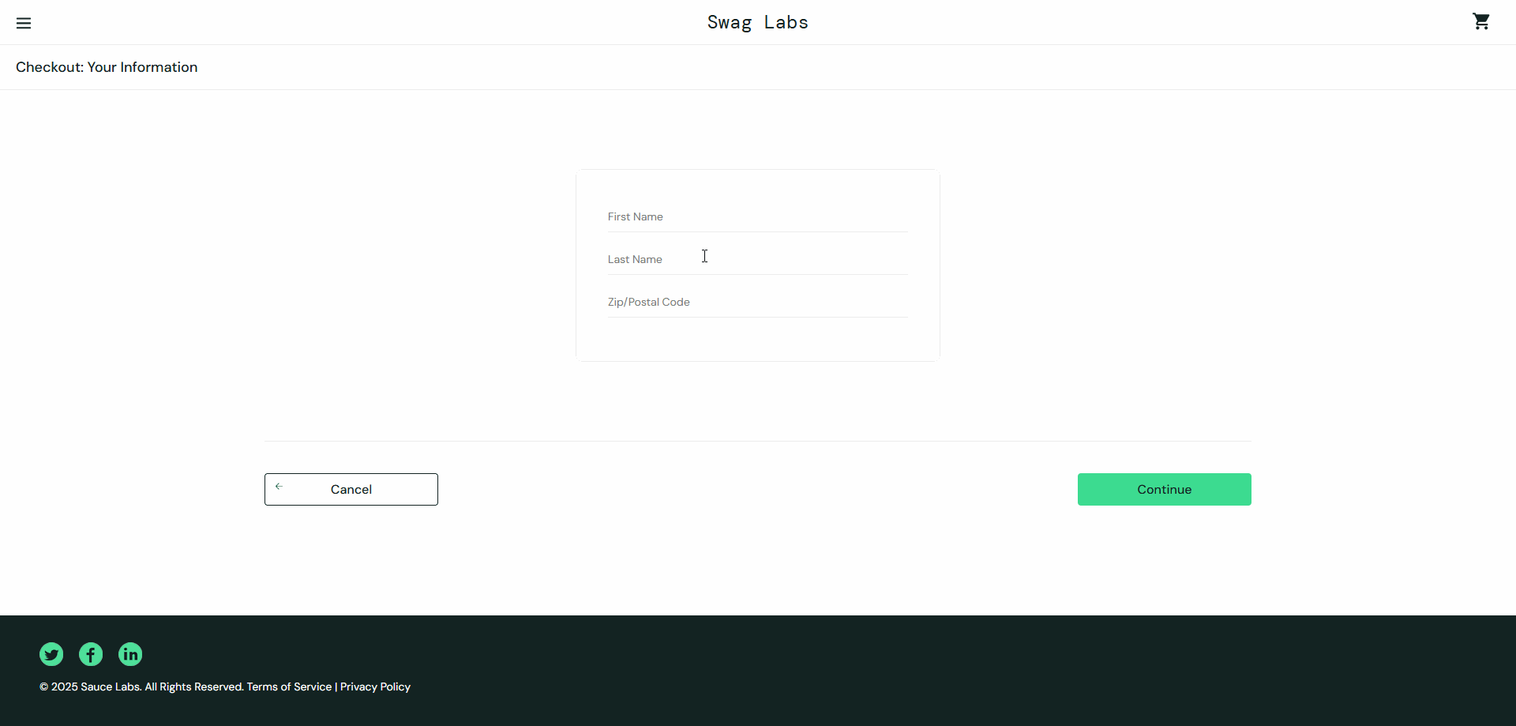Click the First Name placeholder label
The image size is (1516, 726).
click(x=636, y=216)
